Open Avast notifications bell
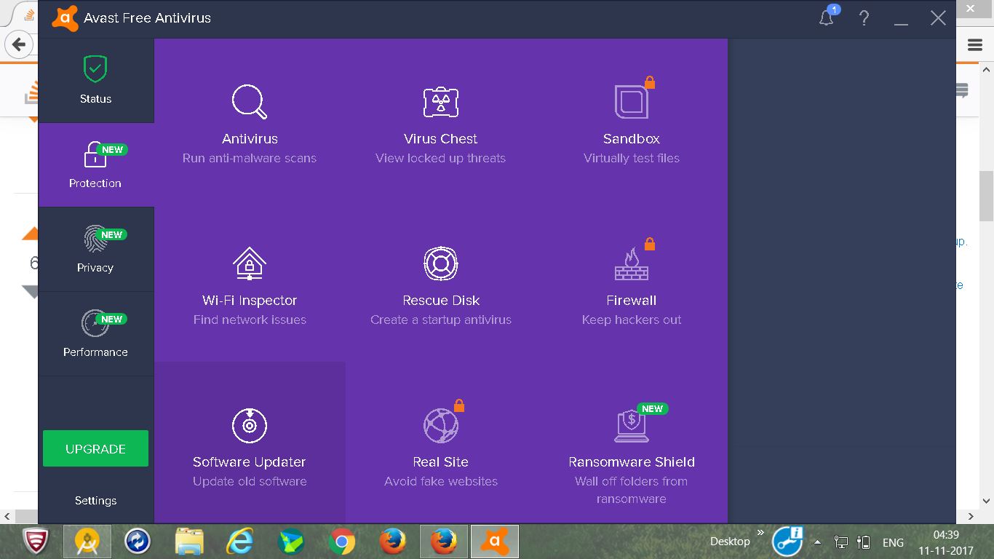994x559 pixels. [827, 17]
